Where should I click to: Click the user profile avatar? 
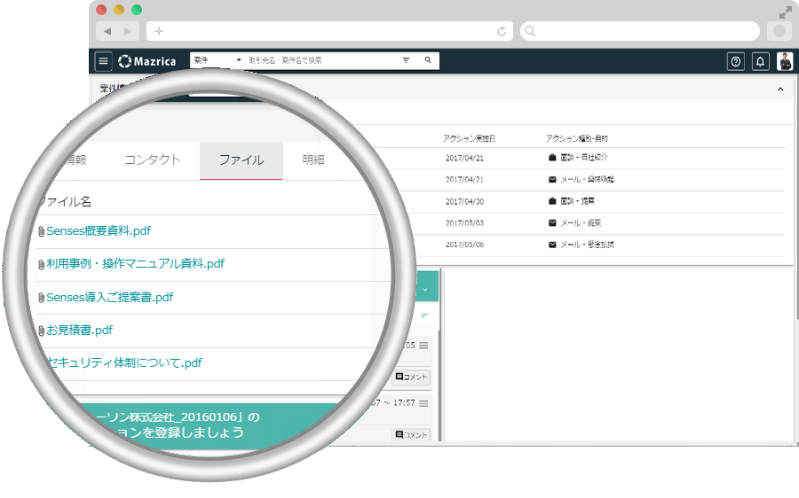click(785, 61)
